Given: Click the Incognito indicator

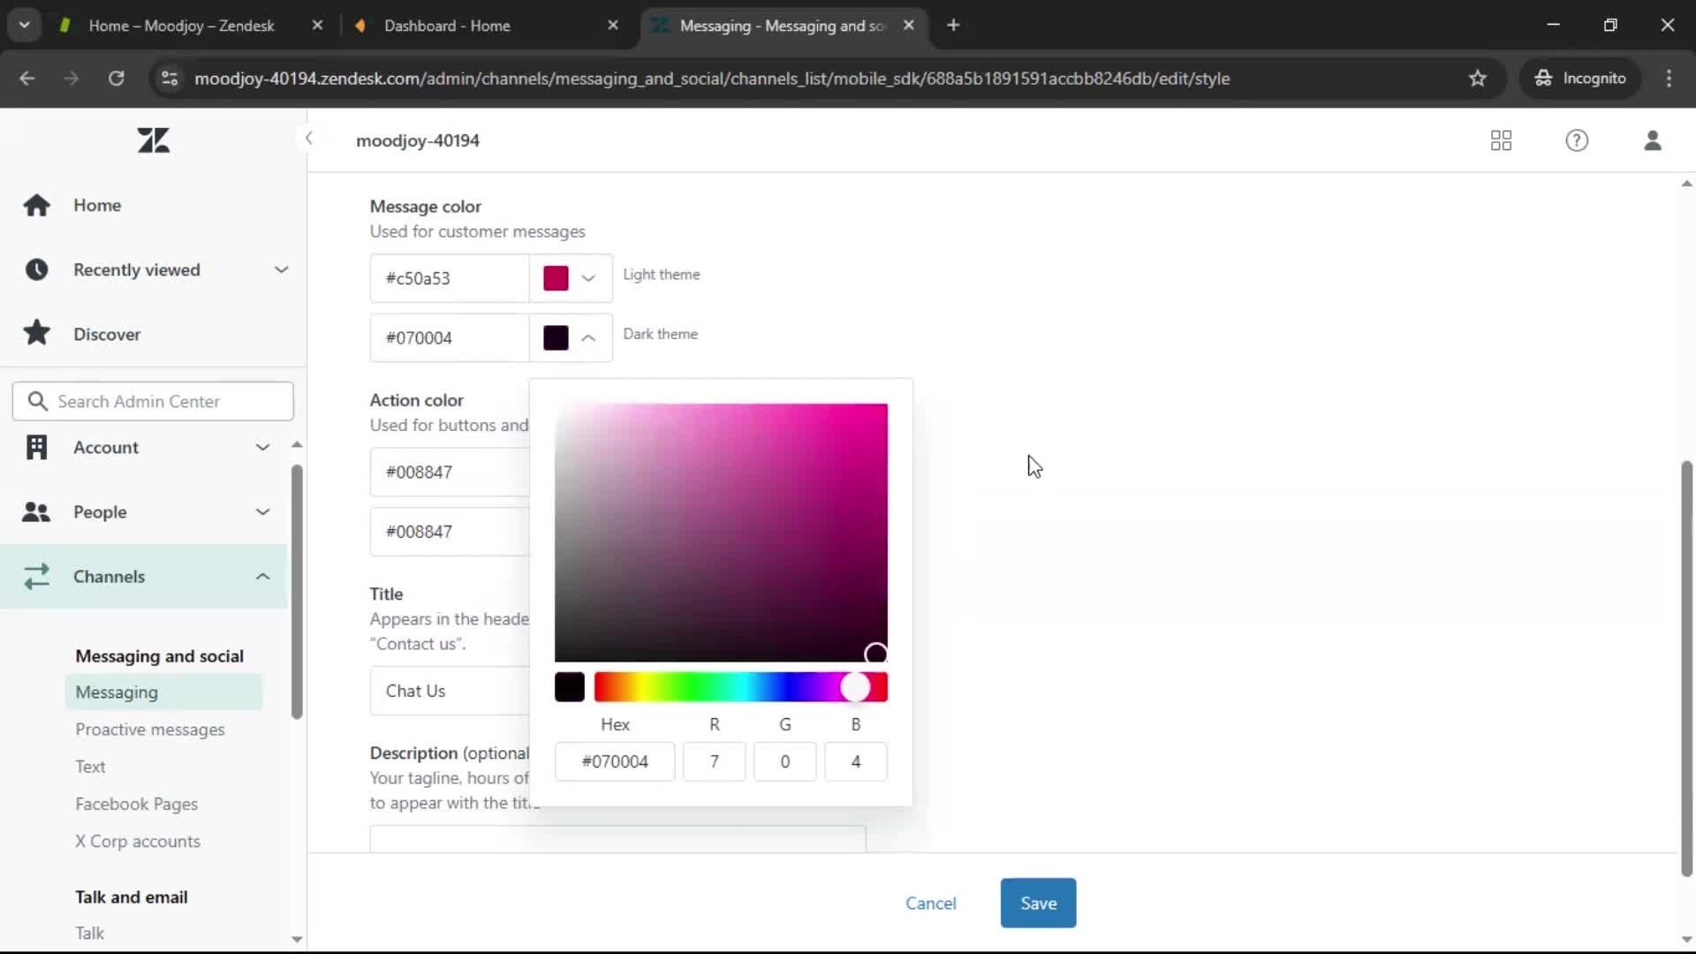Looking at the screenshot, I should (x=1579, y=78).
